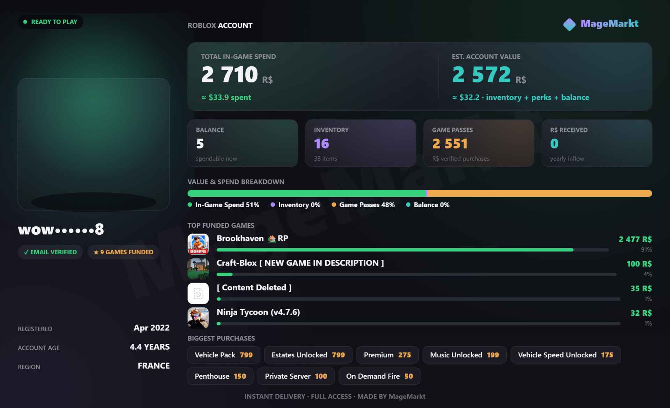Screen dimensions: 670x408
Task: Select the Premium 275 chip
Action: click(x=387, y=355)
